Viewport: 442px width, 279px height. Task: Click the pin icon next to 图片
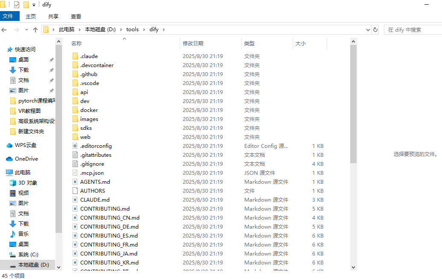(x=51, y=91)
